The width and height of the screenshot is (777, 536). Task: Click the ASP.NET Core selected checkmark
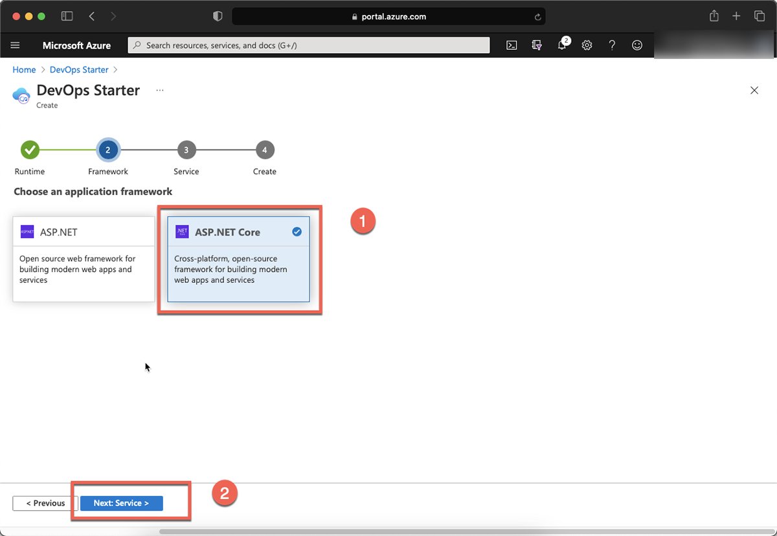click(x=297, y=232)
